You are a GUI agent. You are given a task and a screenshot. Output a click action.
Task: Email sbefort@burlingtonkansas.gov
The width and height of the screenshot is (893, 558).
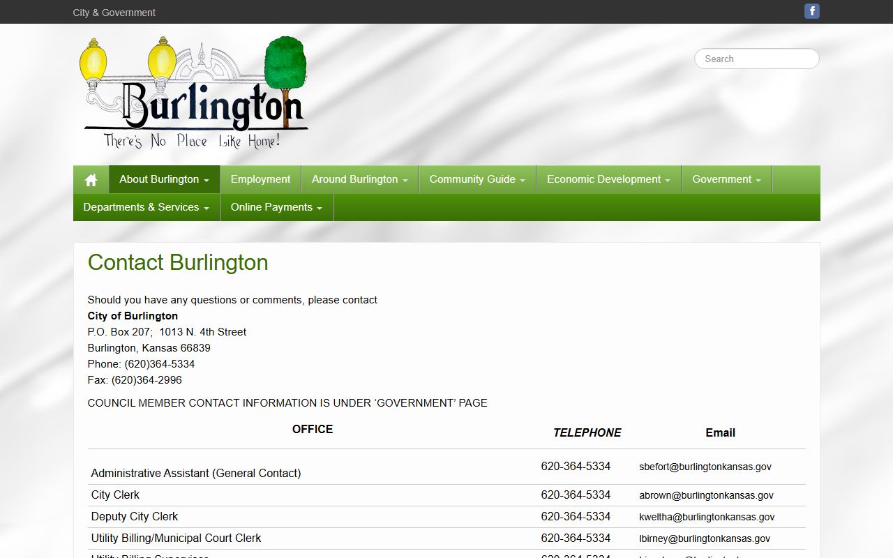pos(705,467)
